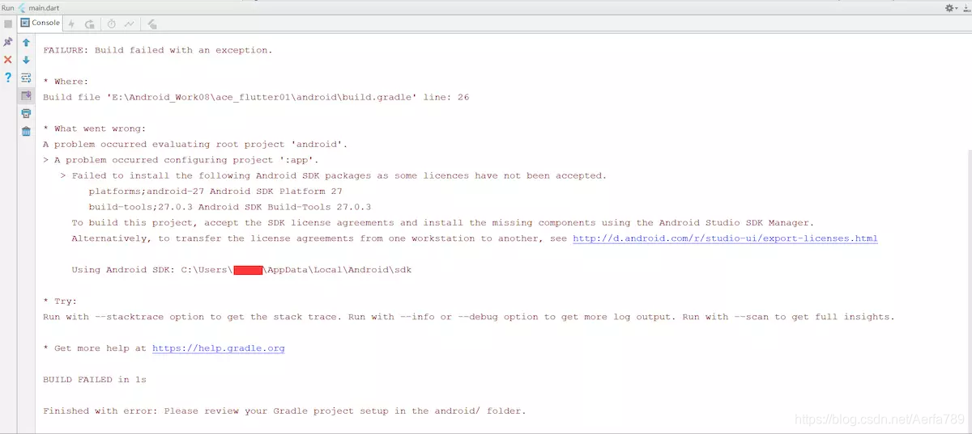The height and width of the screenshot is (434, 972).
Task: Click the '* Try:' heading line
Action: point(60,301)
